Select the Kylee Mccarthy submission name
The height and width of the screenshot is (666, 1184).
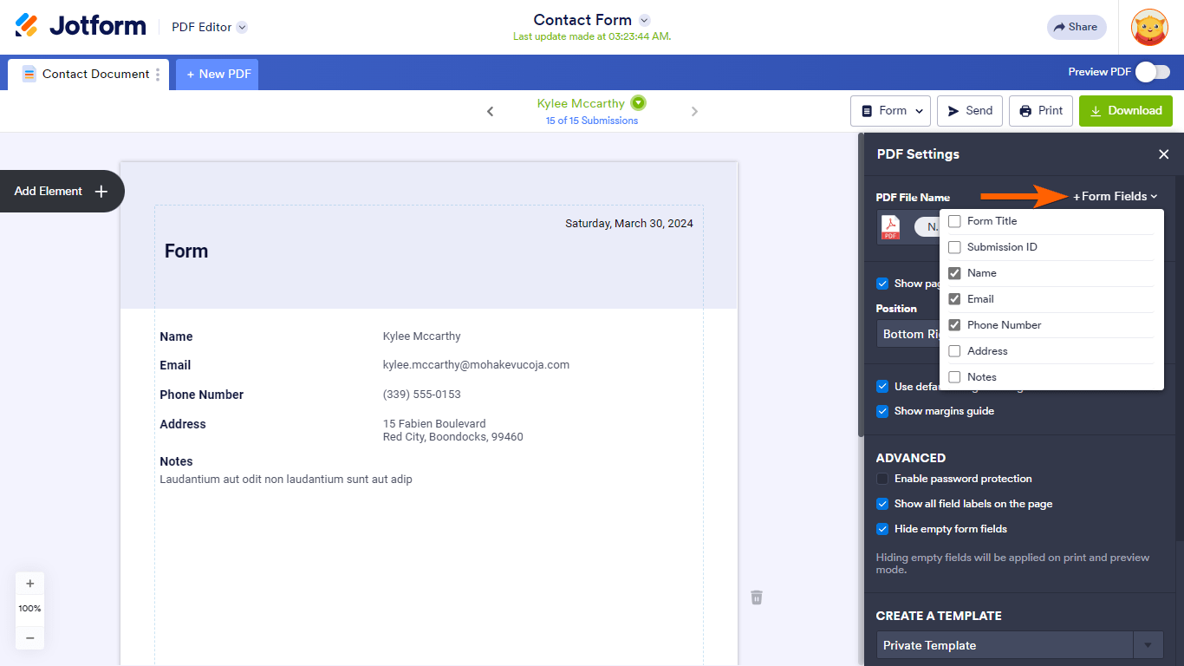581,103
